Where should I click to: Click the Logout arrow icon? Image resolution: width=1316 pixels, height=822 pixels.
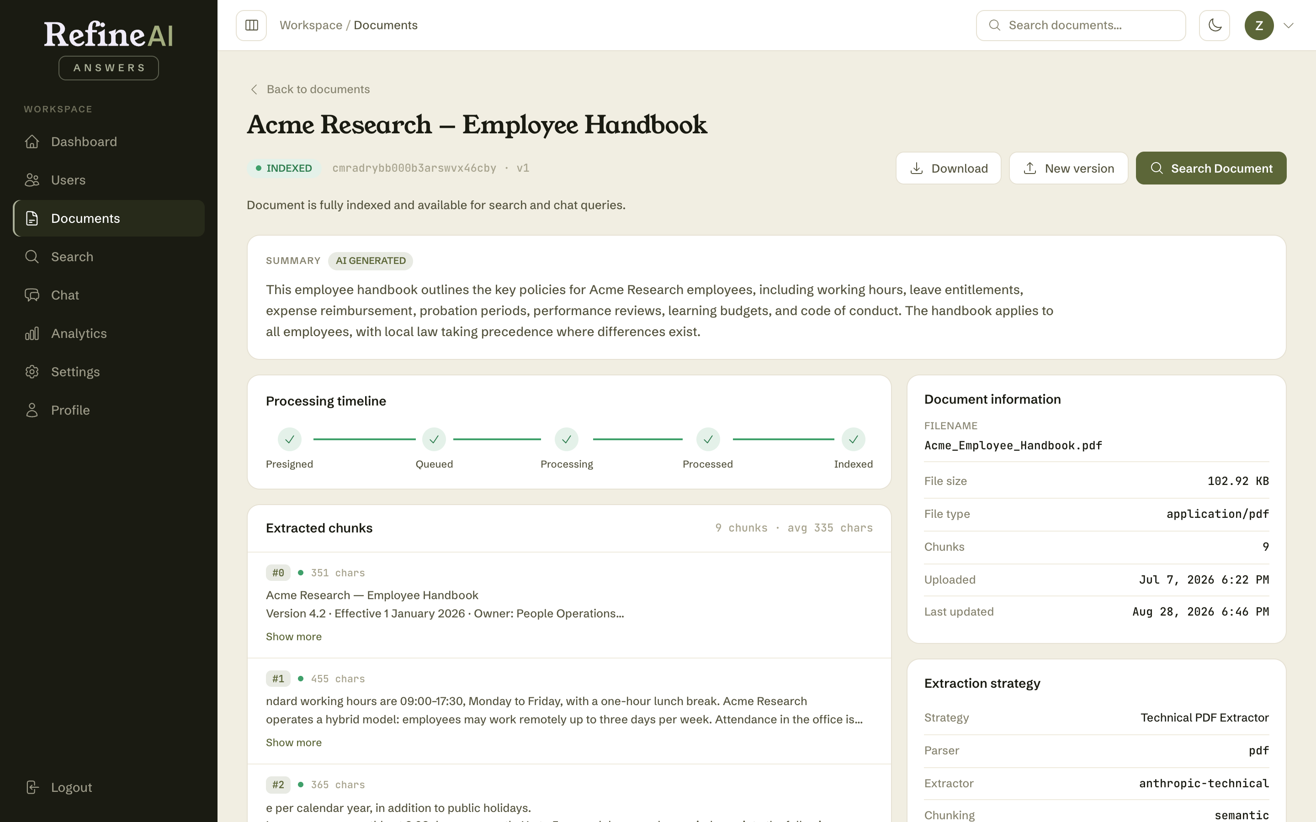pyautogui.click(x=32, y=787)
